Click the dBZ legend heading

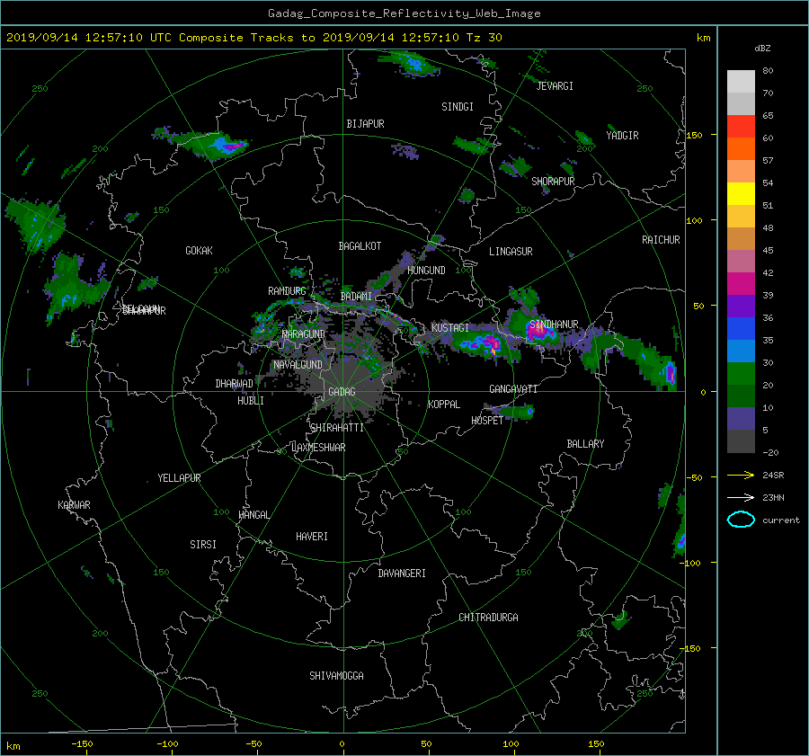click(762, 48)
